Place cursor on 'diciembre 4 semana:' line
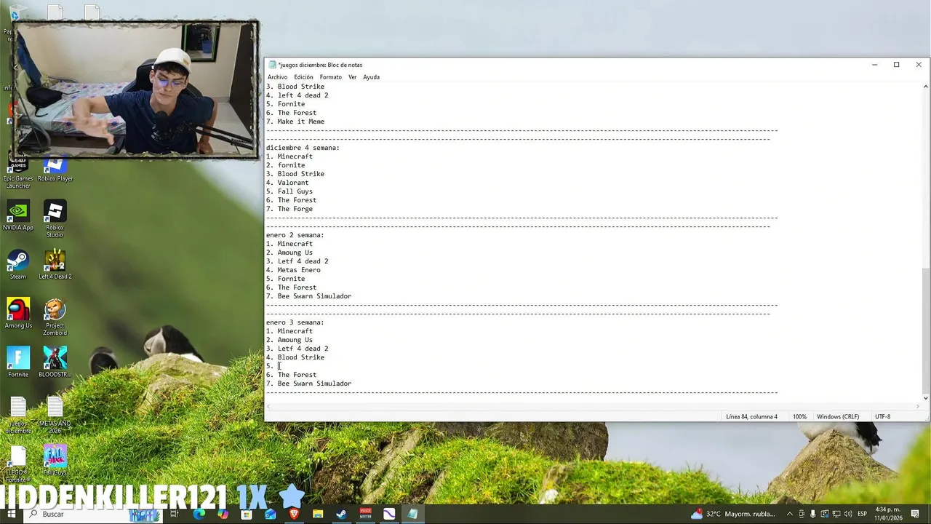The width and height of the screenshot is (931, 524). point(303,148)
